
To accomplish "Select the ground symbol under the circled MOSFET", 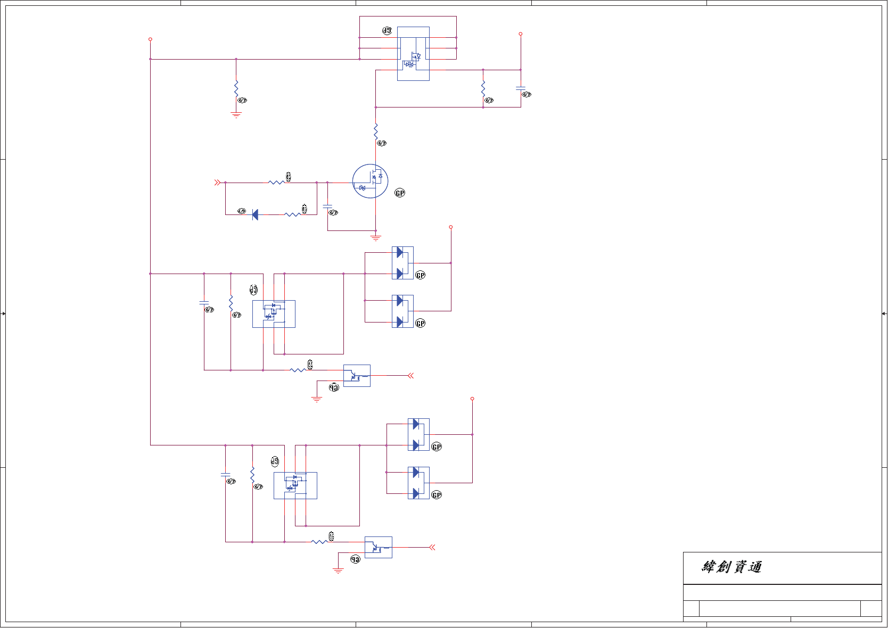I will (376, 237).
